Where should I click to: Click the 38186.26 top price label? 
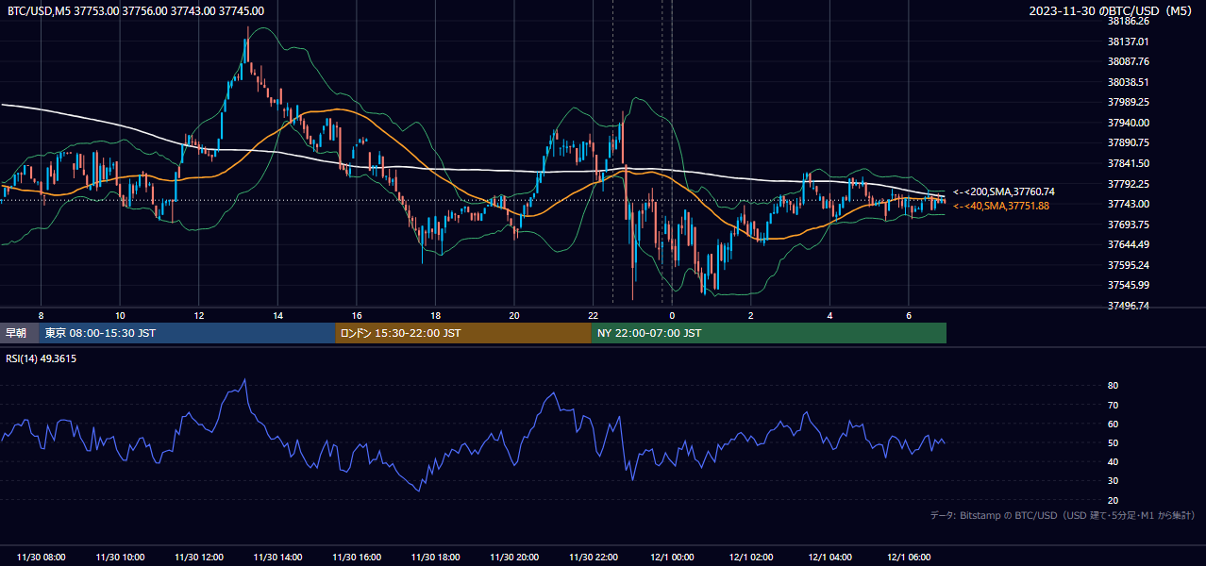click(1129, 21)
